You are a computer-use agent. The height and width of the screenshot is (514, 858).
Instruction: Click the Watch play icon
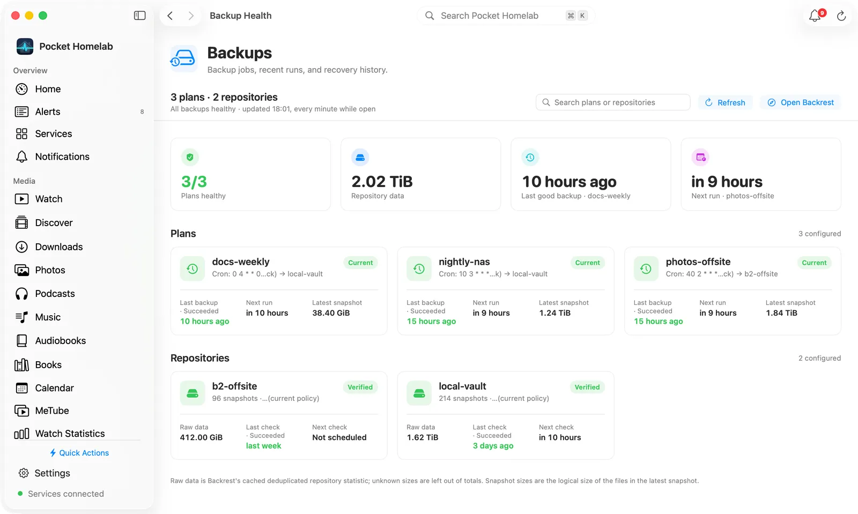[21, 199]
